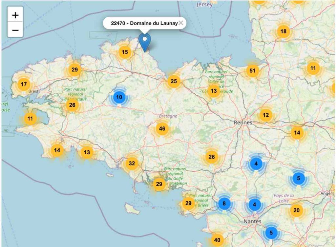This screenshot has width=336, height=247.
Task: Click the orange cluster marked 25
Action: coord(174,81)
